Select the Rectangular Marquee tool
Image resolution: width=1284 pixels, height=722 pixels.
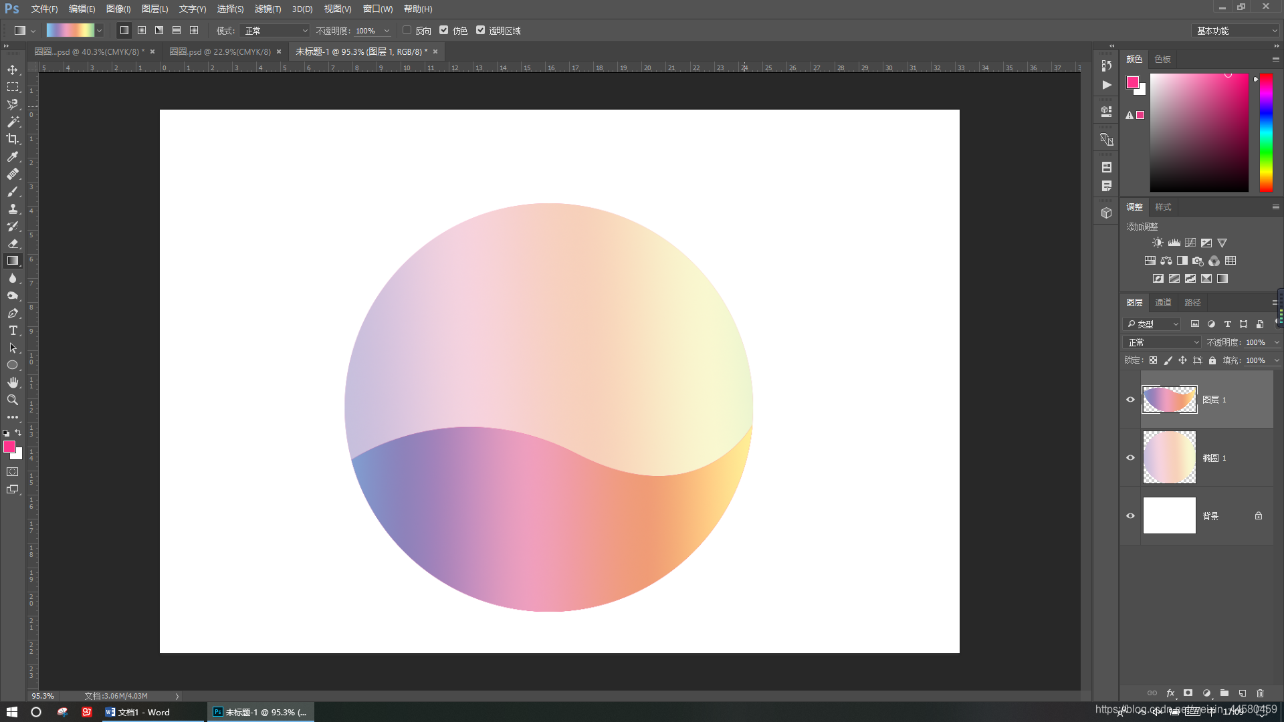(13, 87)
